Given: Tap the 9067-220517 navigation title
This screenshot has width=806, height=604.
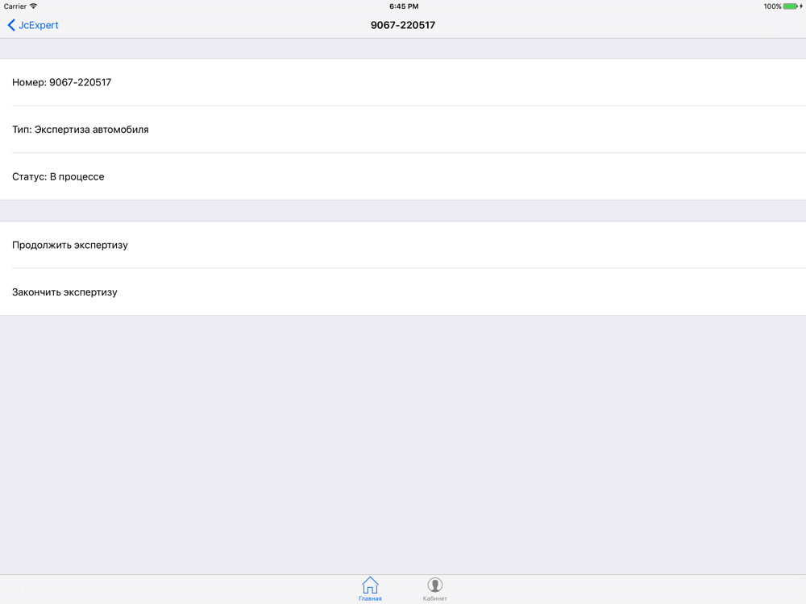Looking at the screenshot, I should point(403,25).
